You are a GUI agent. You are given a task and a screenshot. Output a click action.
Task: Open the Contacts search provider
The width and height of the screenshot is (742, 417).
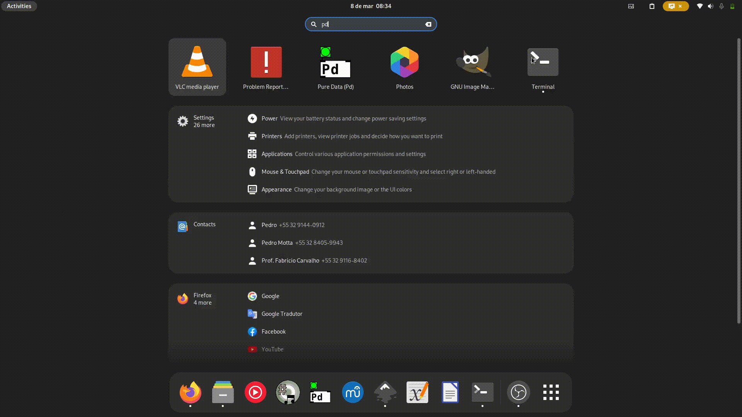(x=196, y=225)
